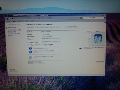The image size is (120, 90).
Task: Click the window title bar text
Action: tap(27, 15)
